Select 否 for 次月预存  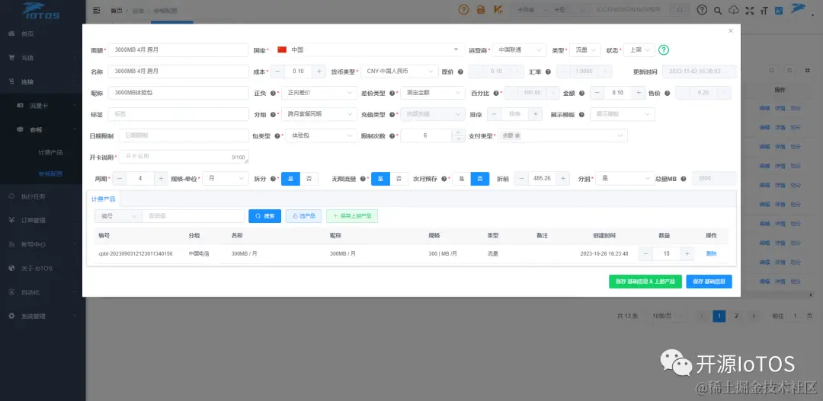click(x=480, y=179)
